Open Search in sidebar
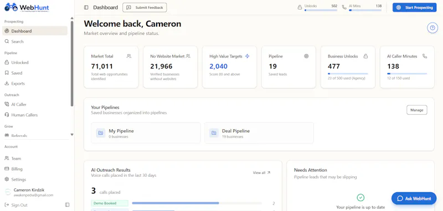 tap(35, 41)
